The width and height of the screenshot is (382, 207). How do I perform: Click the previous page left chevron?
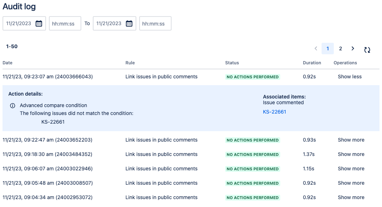316,49
